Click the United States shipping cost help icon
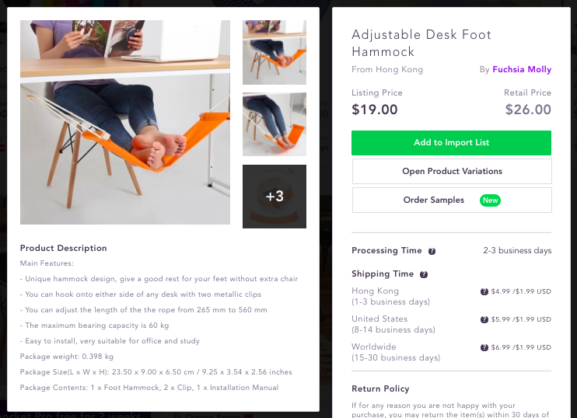Viewport: 577px width, 418px height. tap(484, 320)
